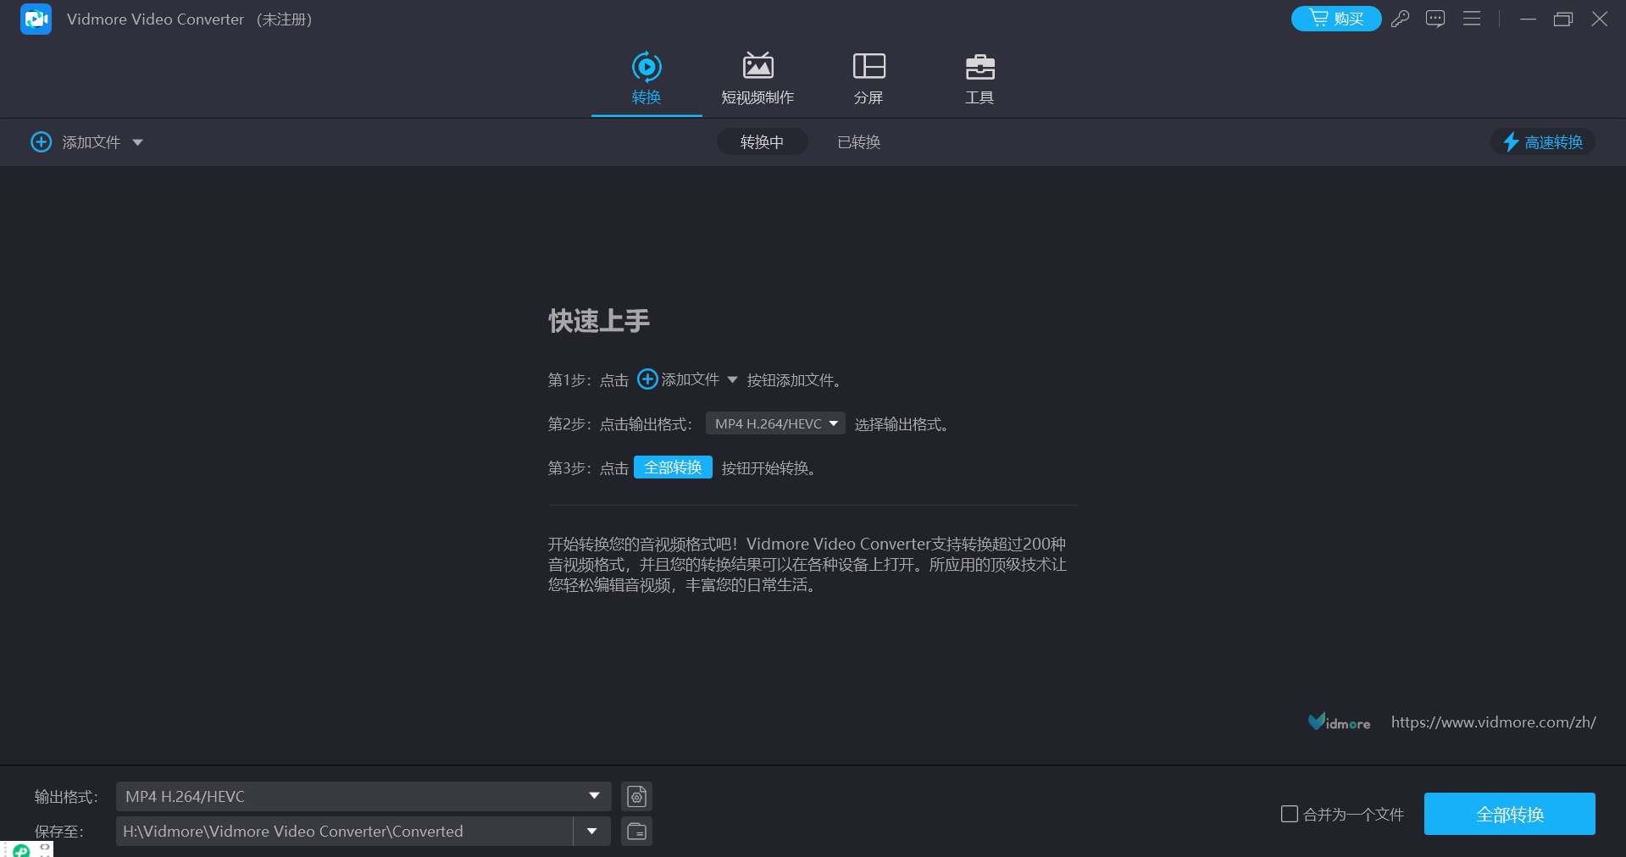Viewport: 1626px width, 857px height.
Task: Toggle 高速转换 high-speed conversion
Action: (x=1543, y=142)
